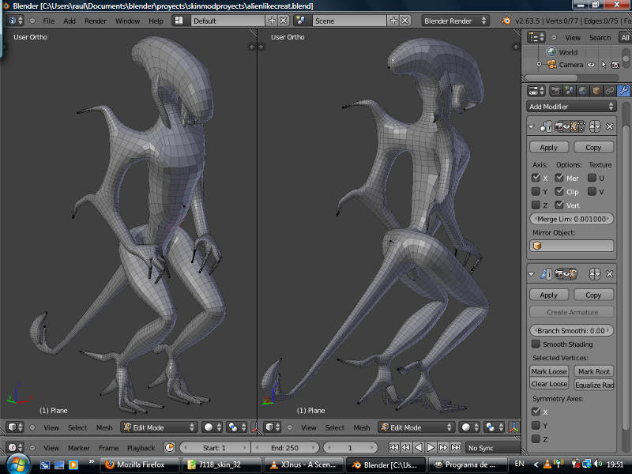632x474 pixels.
Task: Switch to Mozilla Firefox in taskbar
Action: point(140,465)
